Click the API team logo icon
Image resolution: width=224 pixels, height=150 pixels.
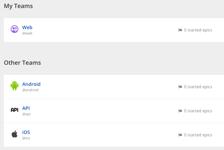[15, 110]
